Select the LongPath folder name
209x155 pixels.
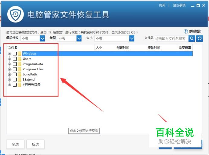pos(30,74)
